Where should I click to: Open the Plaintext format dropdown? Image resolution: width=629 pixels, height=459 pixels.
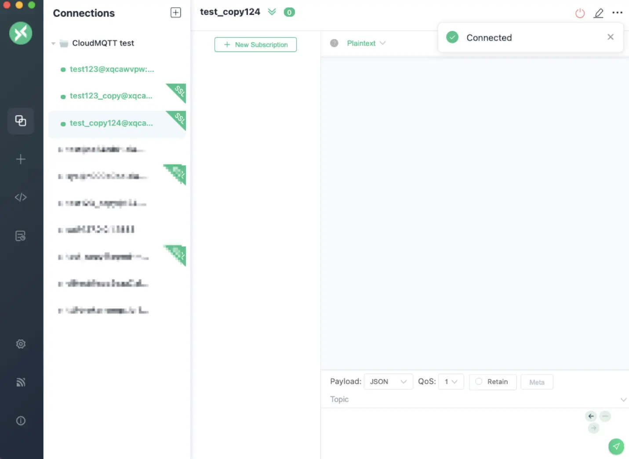(365, 43)
